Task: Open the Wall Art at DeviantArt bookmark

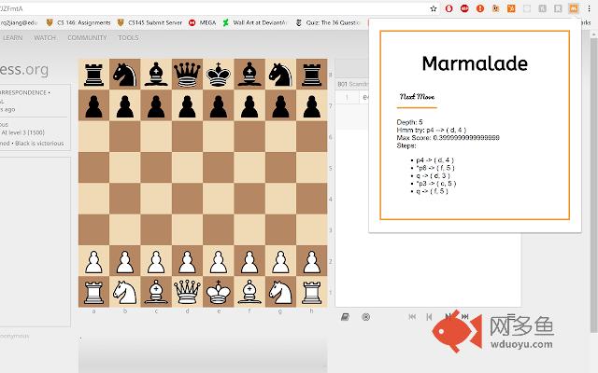Action: 255,22
